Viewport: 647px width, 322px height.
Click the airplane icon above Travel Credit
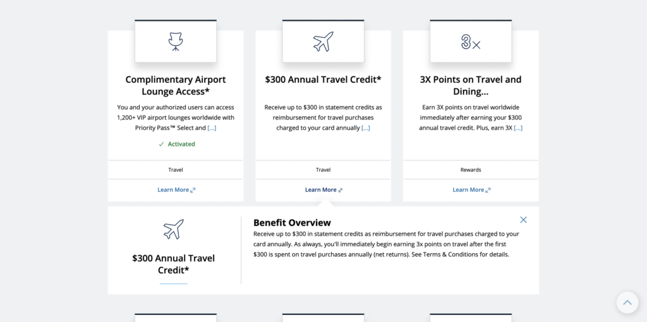(323, 42)
